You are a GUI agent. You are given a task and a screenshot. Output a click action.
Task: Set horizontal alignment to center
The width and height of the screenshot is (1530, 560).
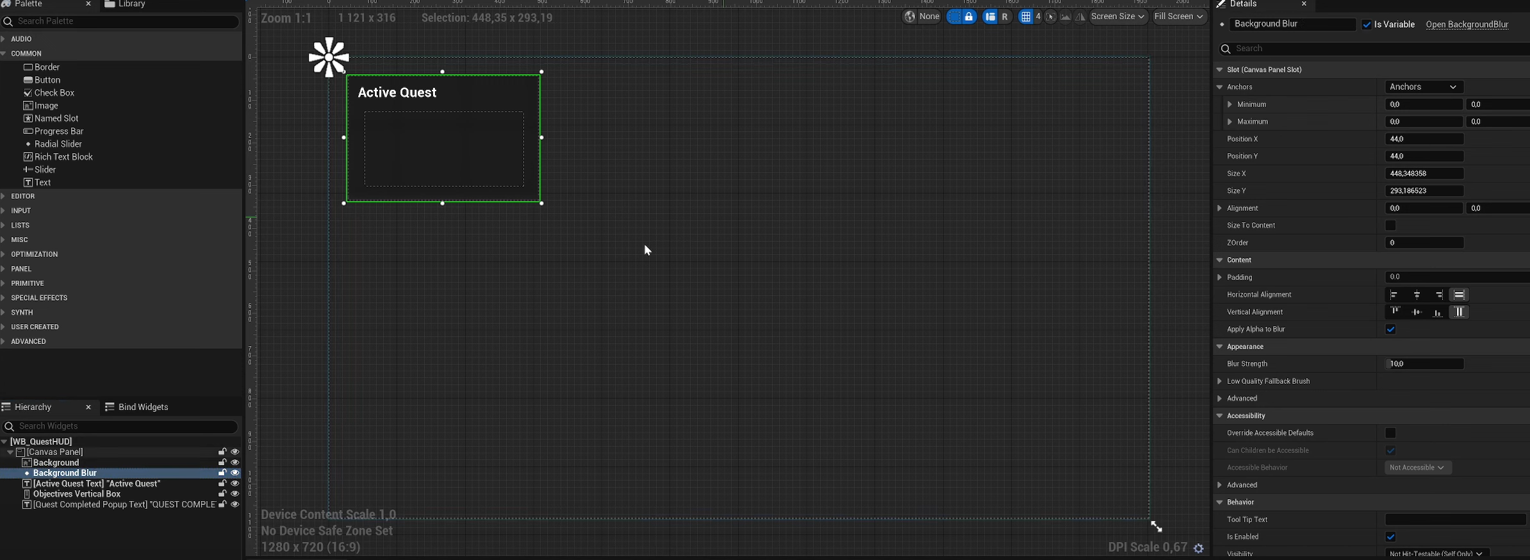click(1417, 295)
